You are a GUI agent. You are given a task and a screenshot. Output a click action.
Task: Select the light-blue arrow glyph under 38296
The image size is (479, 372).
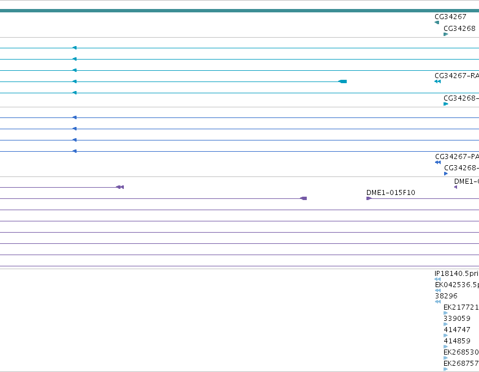[x=438, y=302]
